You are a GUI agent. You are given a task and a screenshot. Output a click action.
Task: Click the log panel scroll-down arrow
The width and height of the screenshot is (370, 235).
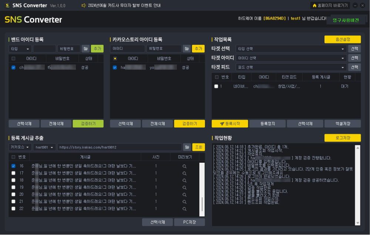pyautogui.click(x=358, y=223)
